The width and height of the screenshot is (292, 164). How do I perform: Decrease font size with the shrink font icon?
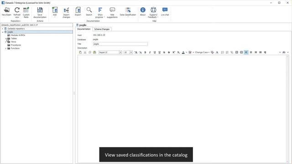141,52
